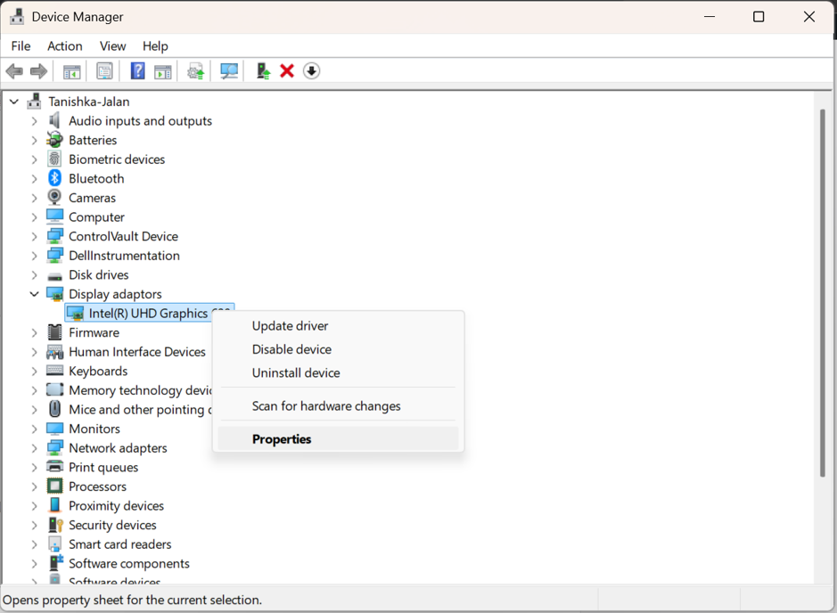Image resolution: width=837 pixels, height=613 pixels.
Task: Minimize the Device Manager window
Action: click(x=709, y=17)
